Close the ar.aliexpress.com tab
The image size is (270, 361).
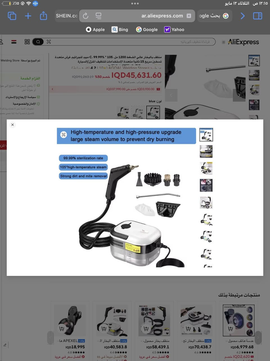pyautogui.click(x=189, y=16)
